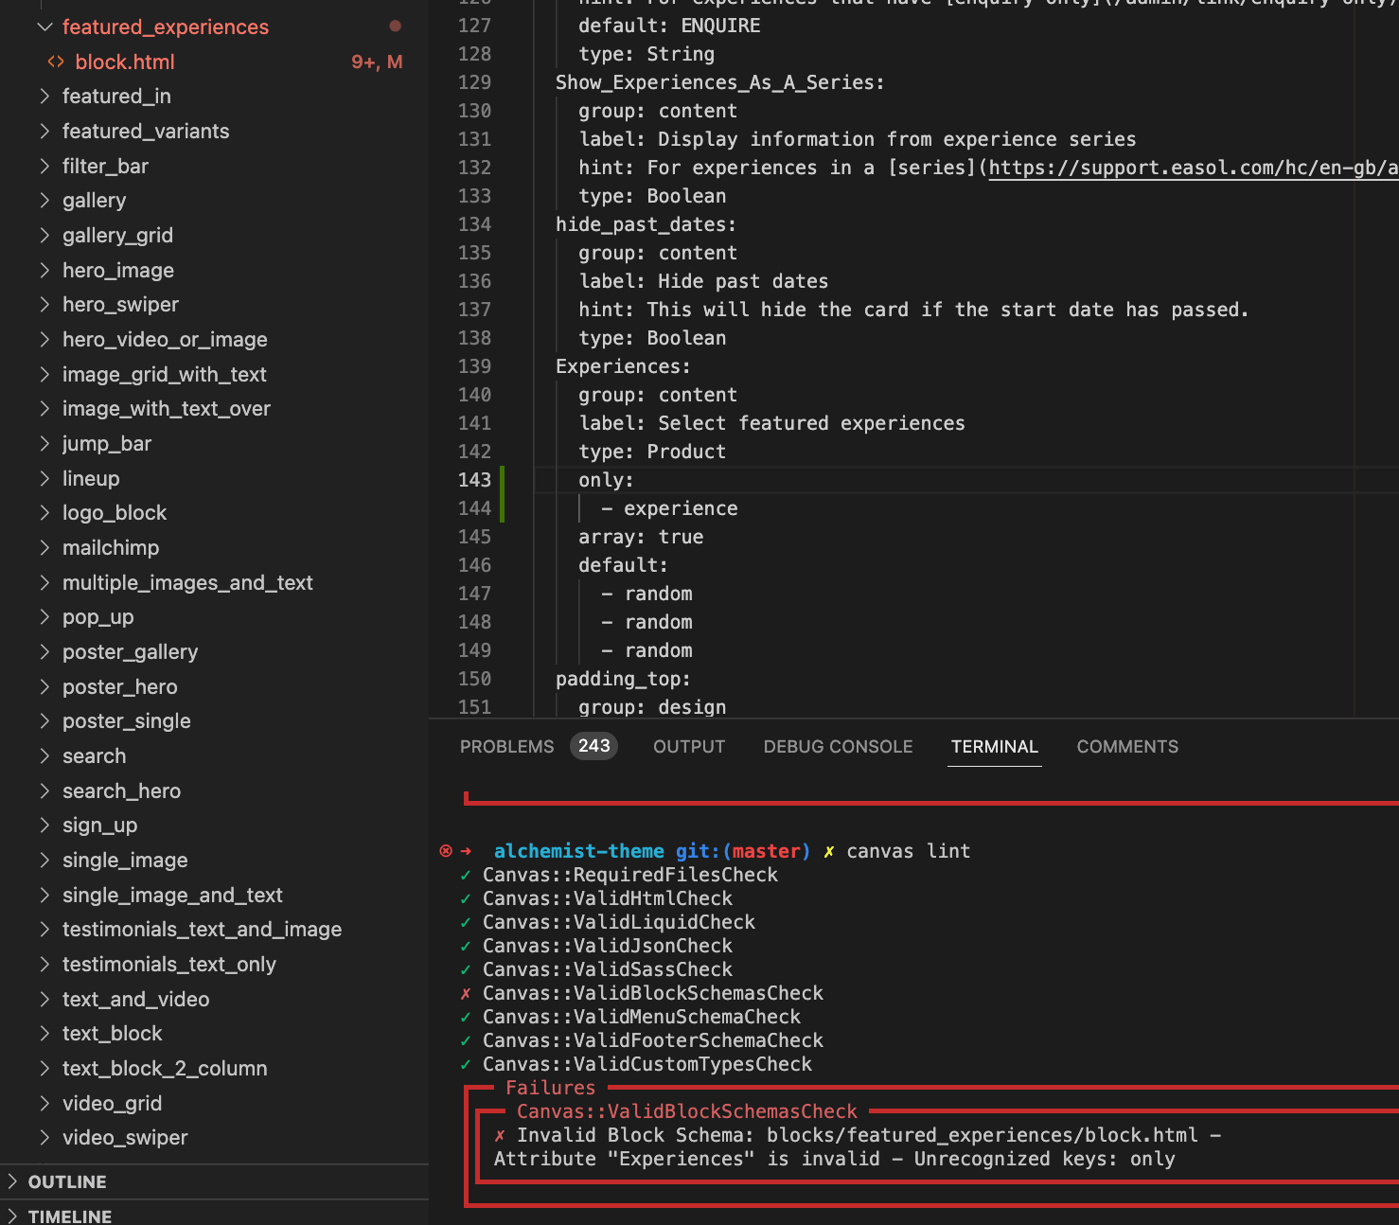
Task: Click the 243 badge on the Problems tab
Action: tap(593, 746)
